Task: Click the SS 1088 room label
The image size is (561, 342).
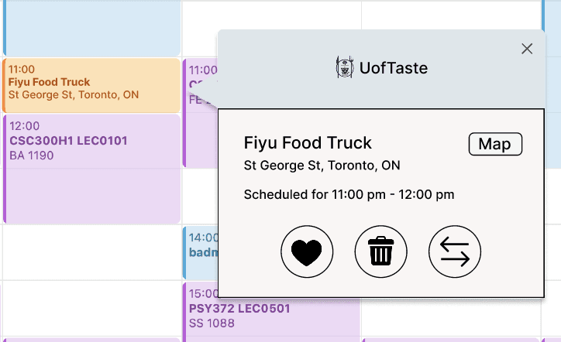Action: [x=211, y=323]
